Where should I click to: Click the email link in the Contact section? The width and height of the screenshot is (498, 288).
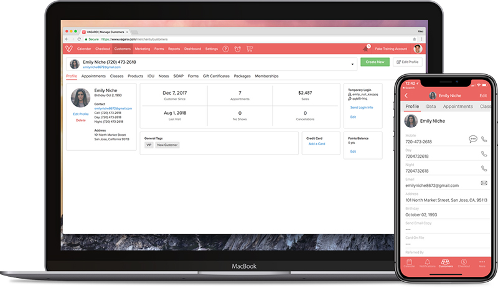113,108
